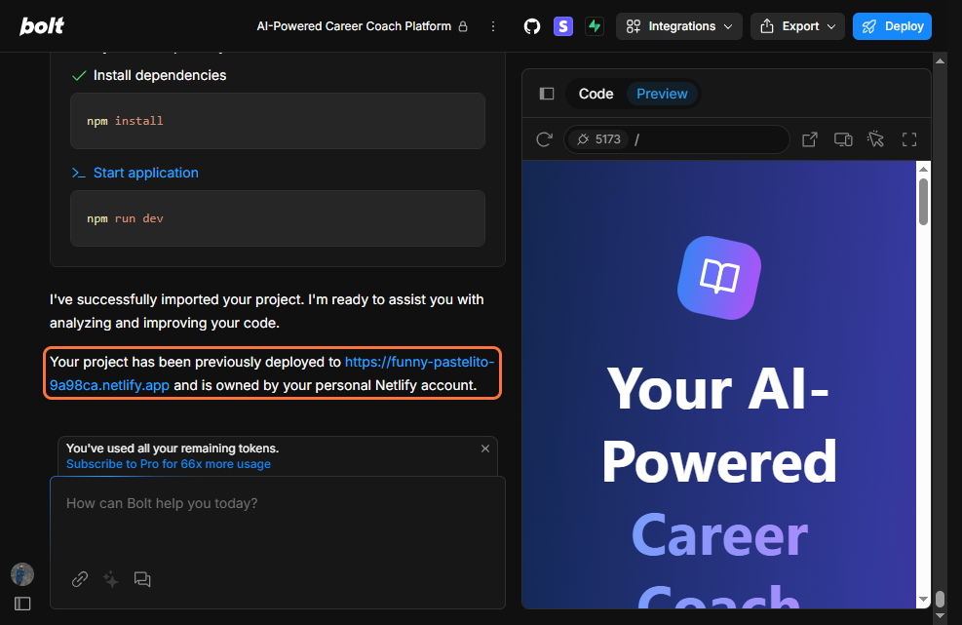This screenshot has height=625, width=962.
Task: Open the Stripe integration icon
Action: [x=563, y=26]
